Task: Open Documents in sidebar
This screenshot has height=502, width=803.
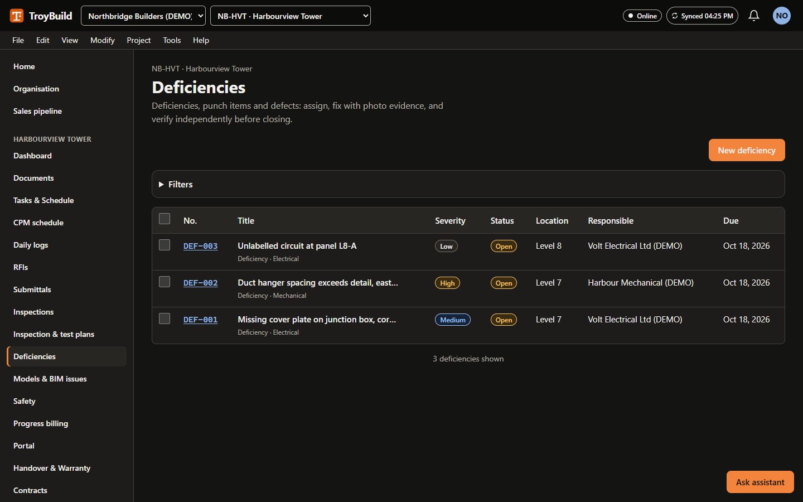Action: coord(67,178)
